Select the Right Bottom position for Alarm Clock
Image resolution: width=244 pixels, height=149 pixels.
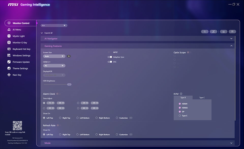(x=96, y=118)
